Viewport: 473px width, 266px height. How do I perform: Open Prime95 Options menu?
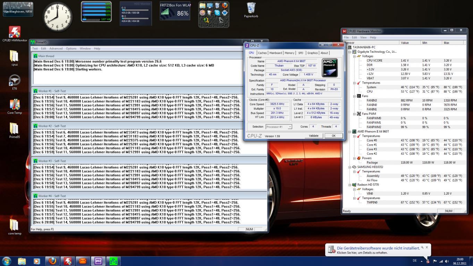coord(71,49)
